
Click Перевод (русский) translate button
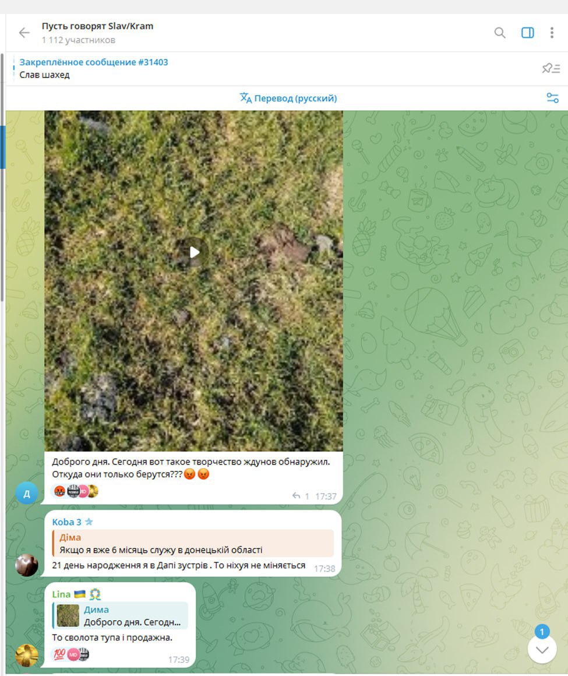[288, 98]
